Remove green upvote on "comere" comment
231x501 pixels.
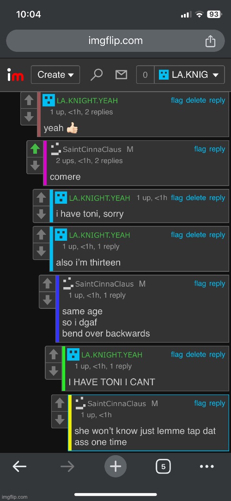[35, 149]
